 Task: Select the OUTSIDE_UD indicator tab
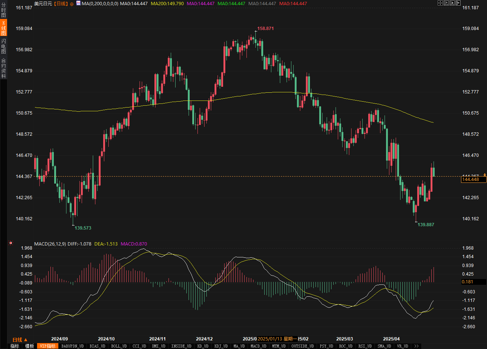[x=302, y=346]
